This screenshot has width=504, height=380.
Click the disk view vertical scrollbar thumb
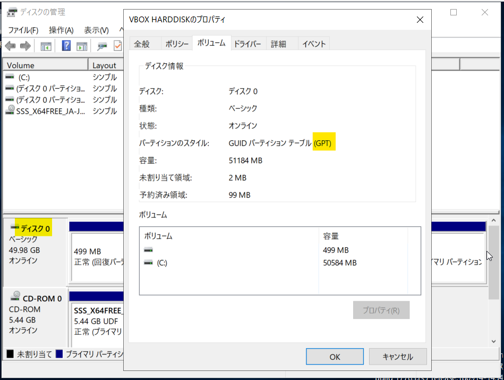pos(493,262)
